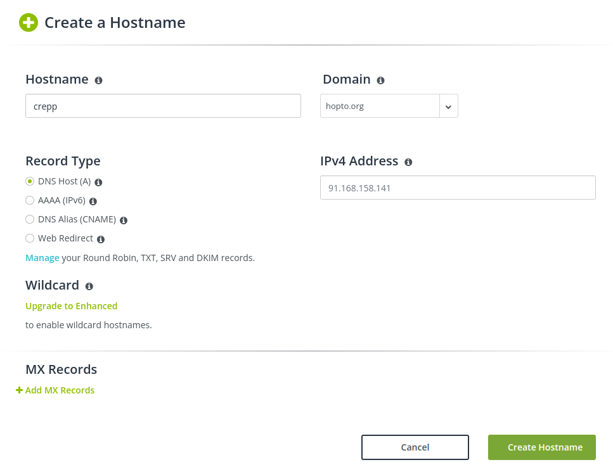Viewport: 613px width, 467px height.
Task: Select the Web Redirect record type
Action: [30, 238]
